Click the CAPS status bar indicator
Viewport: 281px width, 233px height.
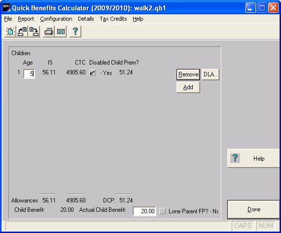click(243, 226)
